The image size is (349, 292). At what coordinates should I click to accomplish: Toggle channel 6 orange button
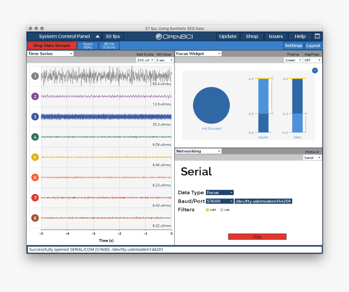pos(35,178)
